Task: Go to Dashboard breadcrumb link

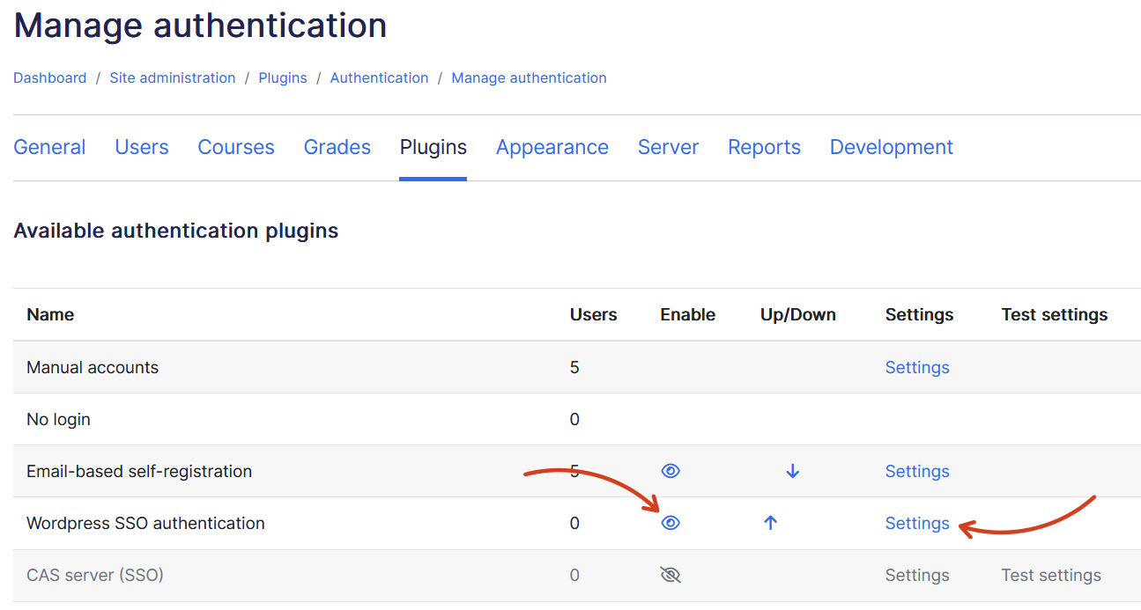Action: coord(49,77)
